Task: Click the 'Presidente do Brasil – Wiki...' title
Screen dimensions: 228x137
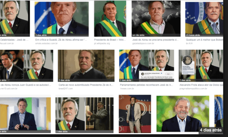Action: coord(110,40)
